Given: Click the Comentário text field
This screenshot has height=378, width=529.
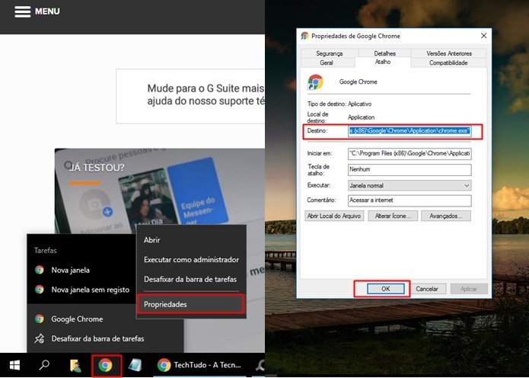Looking at the screenshot, I should pos(409,200).
